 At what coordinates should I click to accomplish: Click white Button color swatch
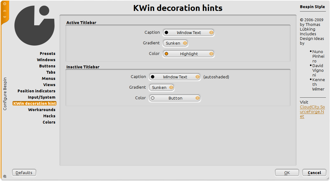[x=153, y=98]
